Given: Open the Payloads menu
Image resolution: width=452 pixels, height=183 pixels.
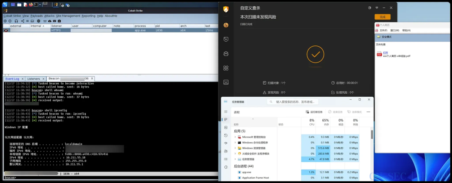Looking at the screenshot, I should tap(36, 16).
